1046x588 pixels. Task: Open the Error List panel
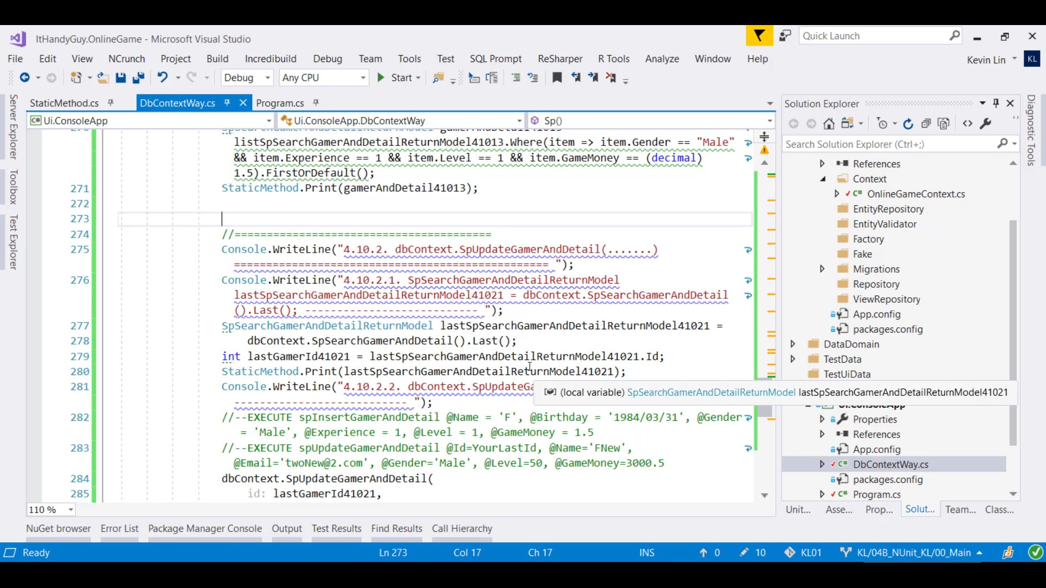(119, 529)
